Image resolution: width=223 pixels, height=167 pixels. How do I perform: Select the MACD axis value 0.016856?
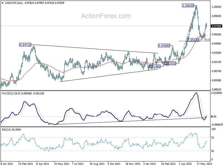pyautogui.click(x=217, y=93)
